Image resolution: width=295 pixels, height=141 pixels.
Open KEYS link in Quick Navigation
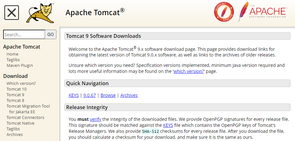(74, 95)
